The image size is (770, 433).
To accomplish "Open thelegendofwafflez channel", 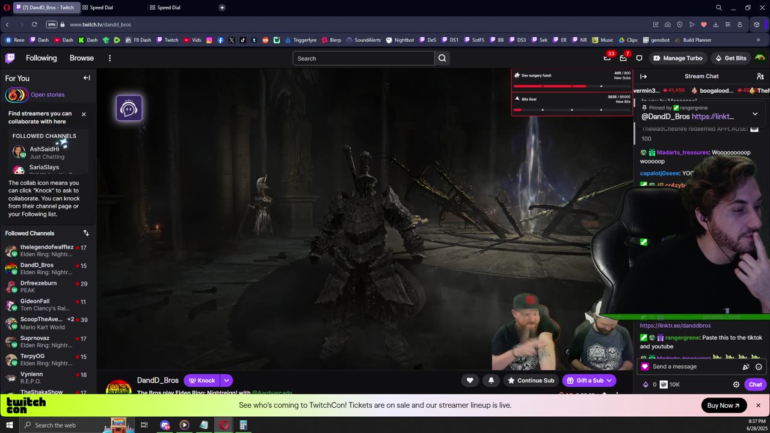I will click(x=47, y=251).
